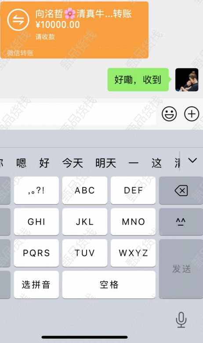Select candidate word 今天
Image resolution: width=203 pixels, height=343 pixels.
click(72, 163)
